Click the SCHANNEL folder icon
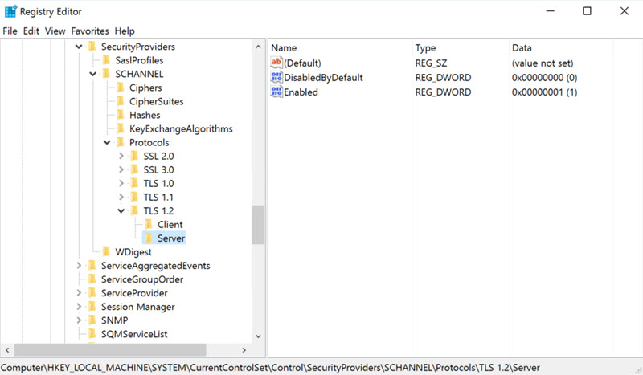Screen dimensions: 643x375 pos(107,74)
